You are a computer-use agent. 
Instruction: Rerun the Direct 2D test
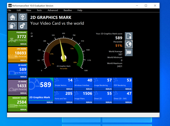109,102
